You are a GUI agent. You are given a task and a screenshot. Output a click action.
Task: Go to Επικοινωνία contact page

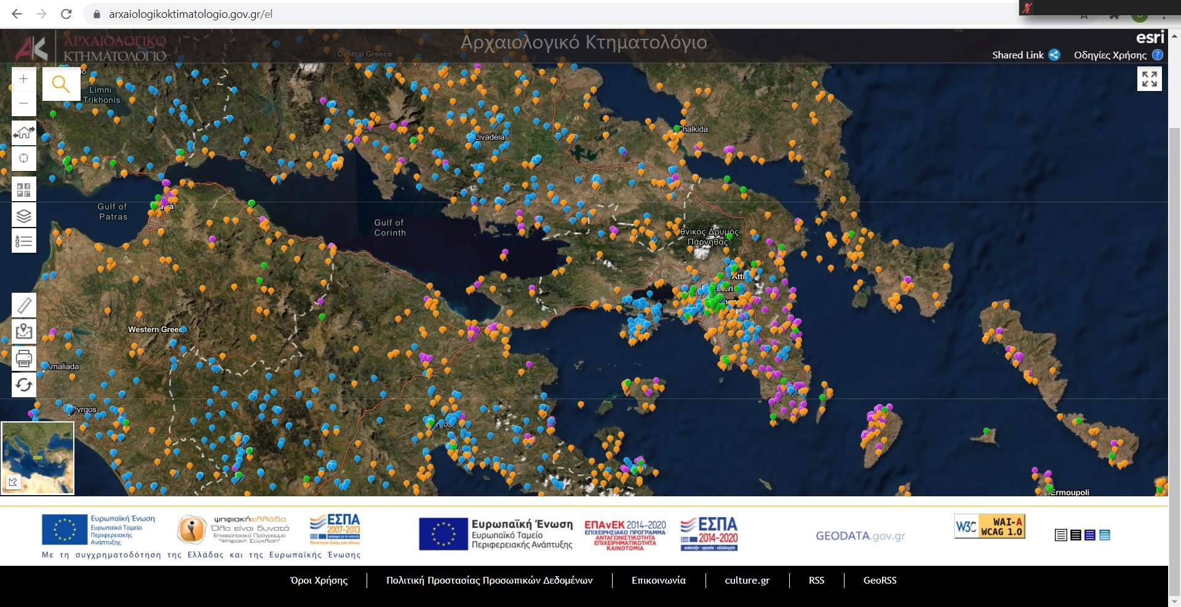658,581
